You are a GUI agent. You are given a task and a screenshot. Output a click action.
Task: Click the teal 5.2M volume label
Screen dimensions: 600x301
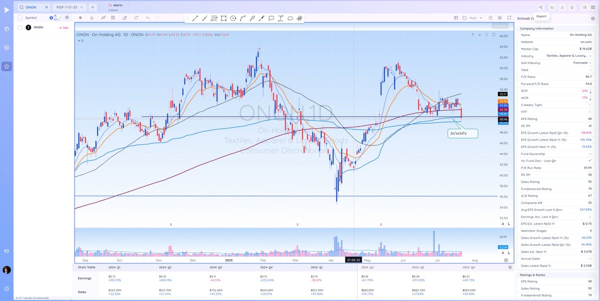(503, 247)
